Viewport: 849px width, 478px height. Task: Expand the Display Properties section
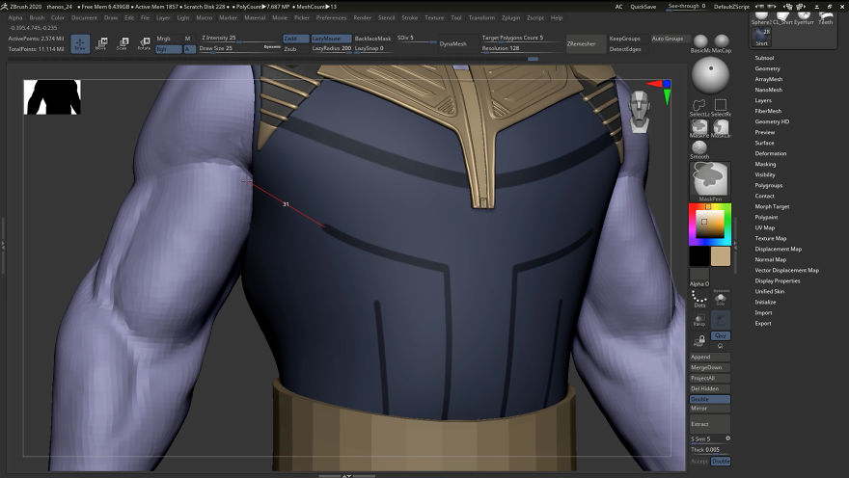[x=777, y=280]
